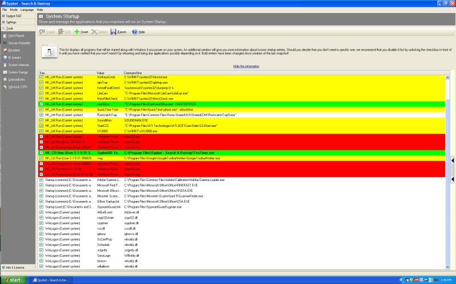Open System Internals tool
This screenshot has height=284, width=456.
19,65
